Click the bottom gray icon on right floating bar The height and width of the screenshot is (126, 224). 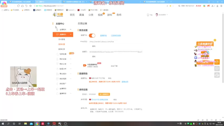(x=217, y=75)
